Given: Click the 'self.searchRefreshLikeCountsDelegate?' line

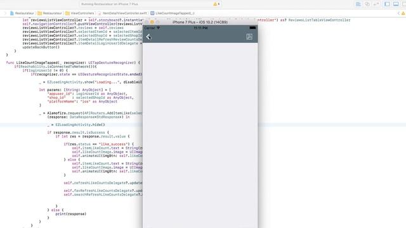Looking at the screenshot, I should (x=103, y=194).
